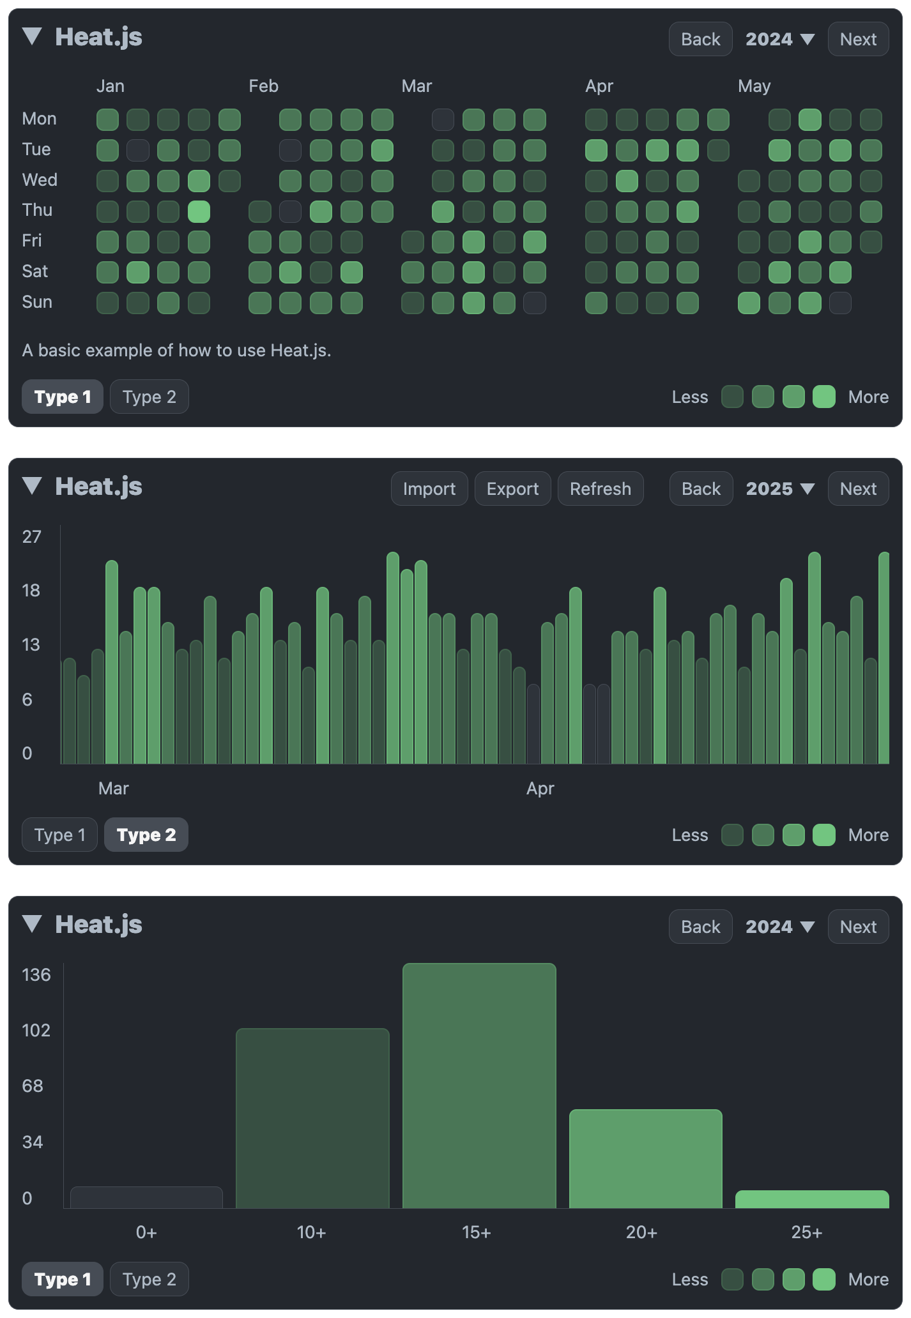Click Back in the first heatmap panel
Screen dimensions: 911x1318
tap(701, 39)
